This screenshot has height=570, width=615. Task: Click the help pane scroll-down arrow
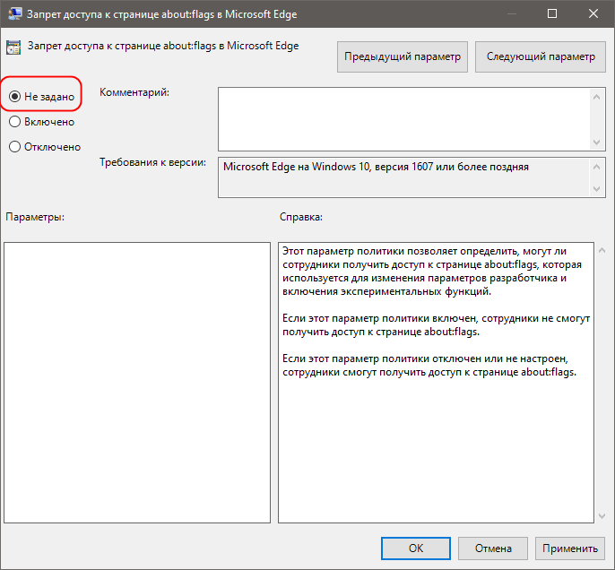pyautogui.click(x=602, y=516)
